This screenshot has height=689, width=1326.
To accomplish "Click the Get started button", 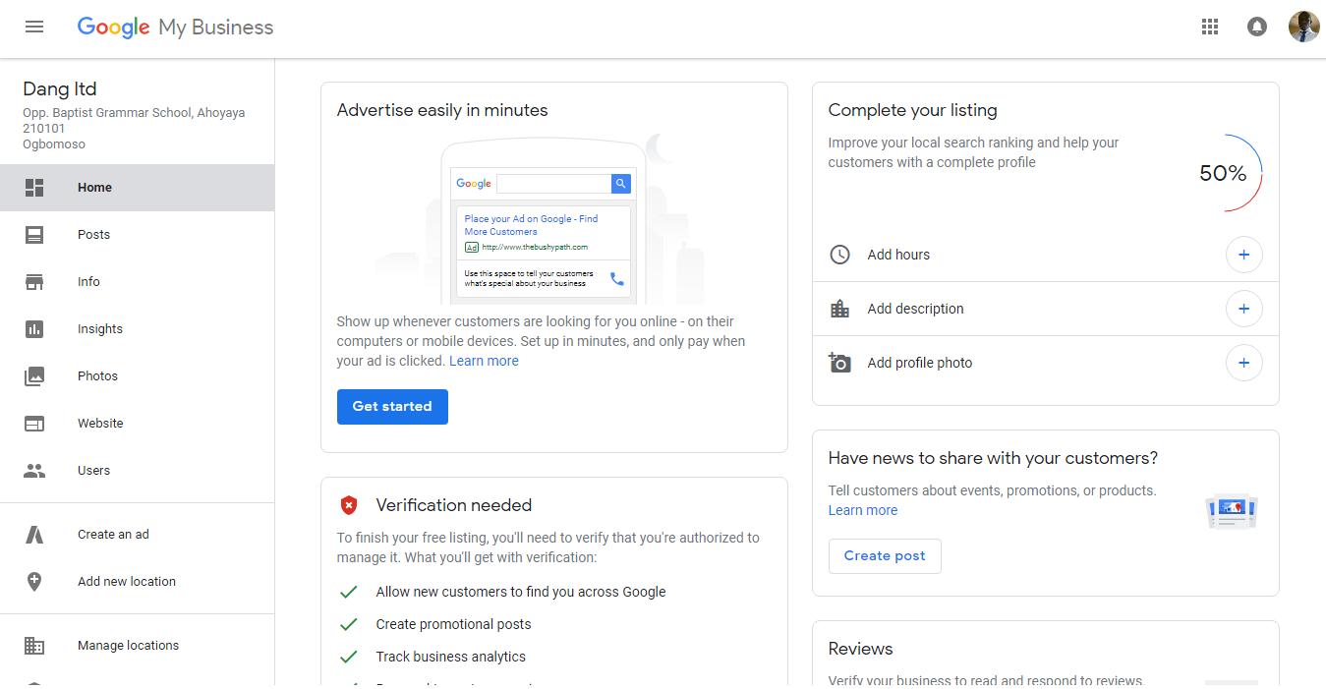I will (392, 407).
